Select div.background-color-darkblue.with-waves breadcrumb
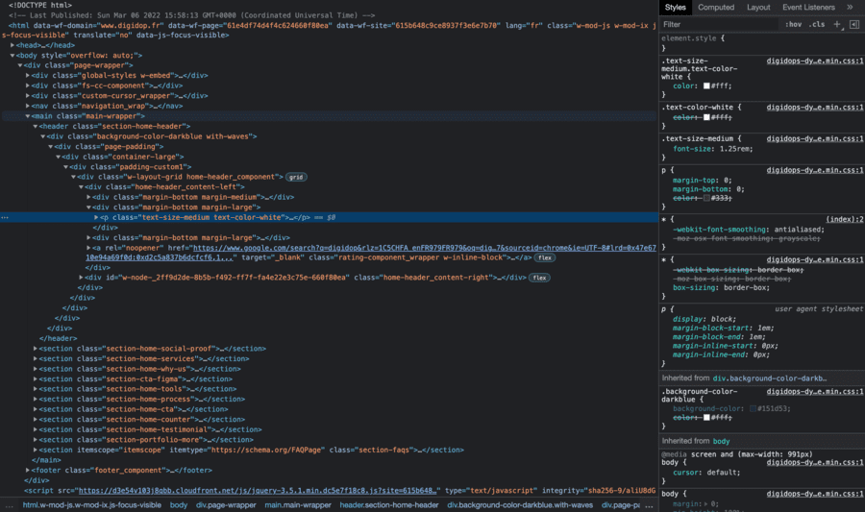Viewport: 865px width, 512px height. pyautogui.click(x=520, y=505)
